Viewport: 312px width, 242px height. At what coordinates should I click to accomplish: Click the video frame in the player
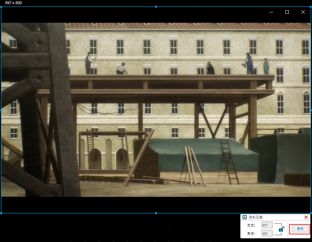156,110
